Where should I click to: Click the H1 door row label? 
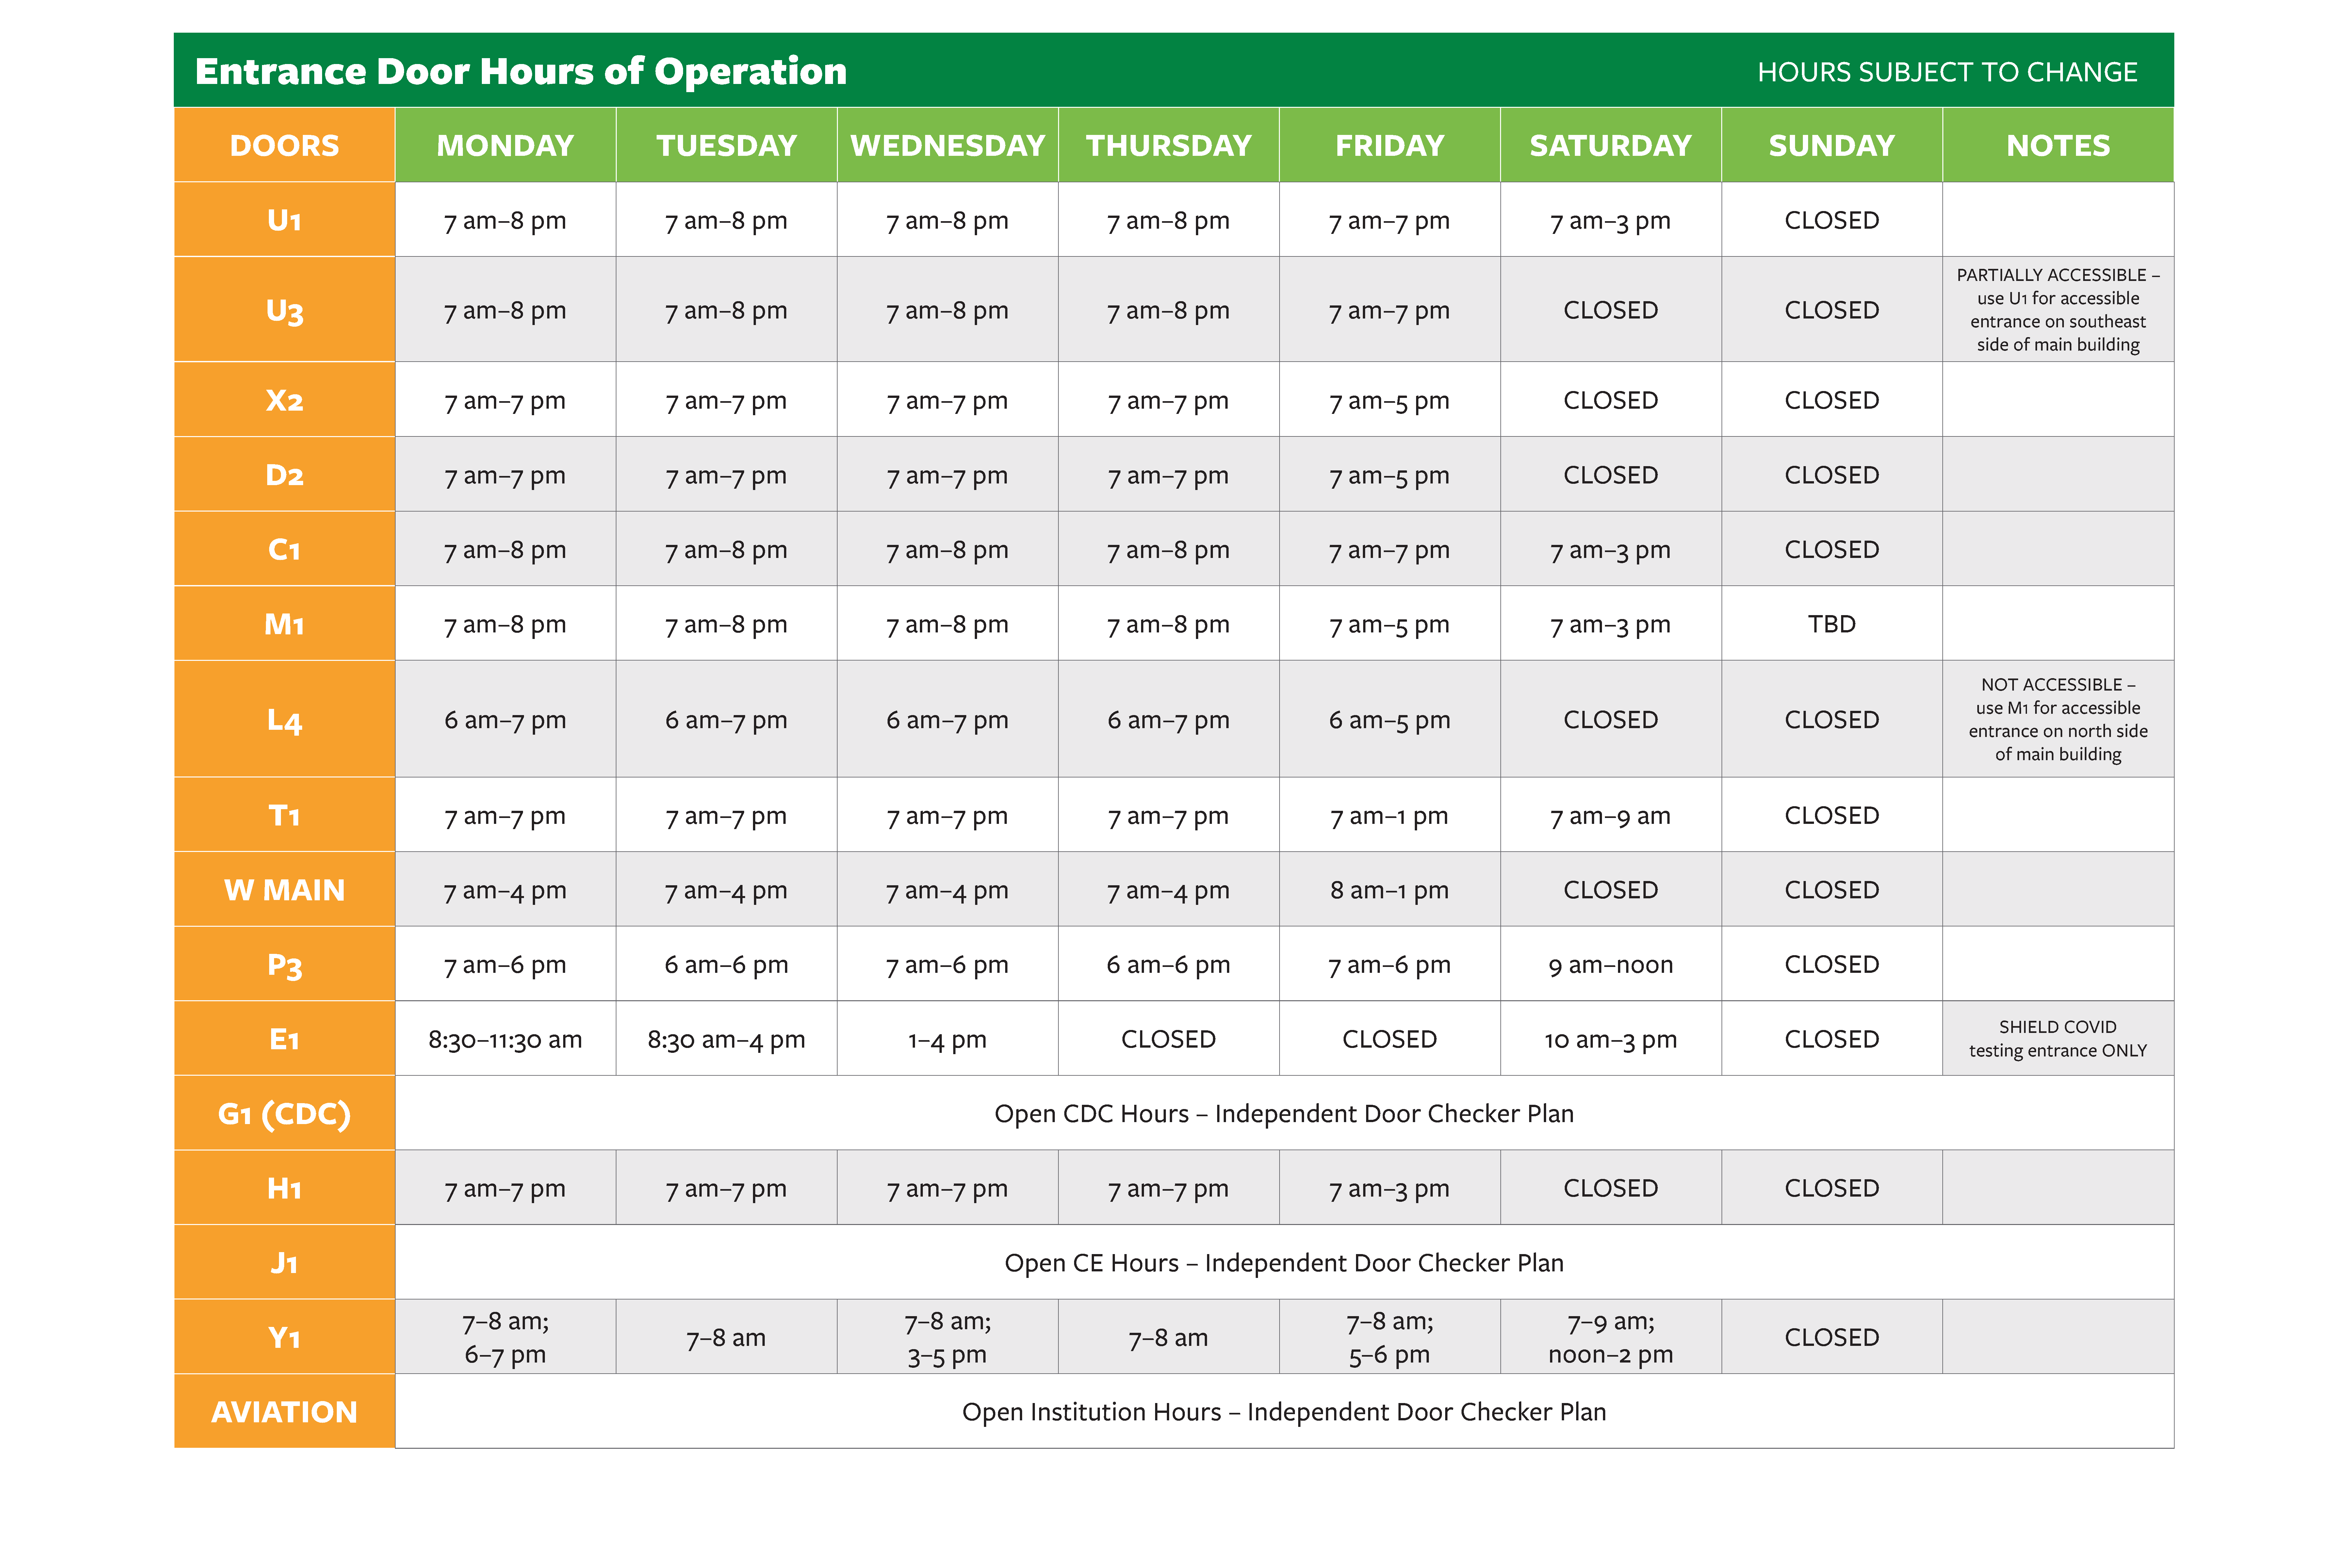[x=285, y=1187]
